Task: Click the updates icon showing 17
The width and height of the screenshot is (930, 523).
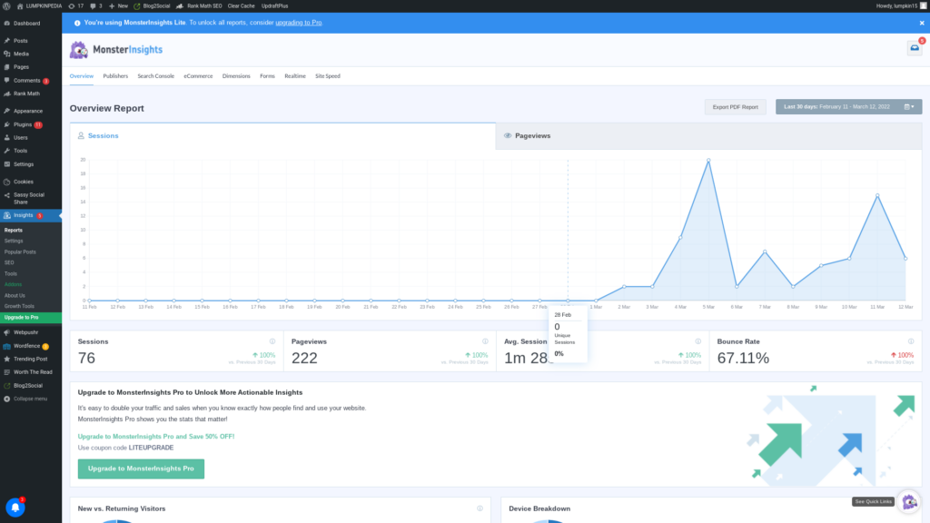Action: click(x=76, y=6)
